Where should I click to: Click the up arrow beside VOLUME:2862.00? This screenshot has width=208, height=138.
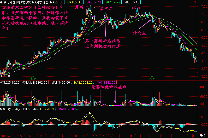click(49, 82)
